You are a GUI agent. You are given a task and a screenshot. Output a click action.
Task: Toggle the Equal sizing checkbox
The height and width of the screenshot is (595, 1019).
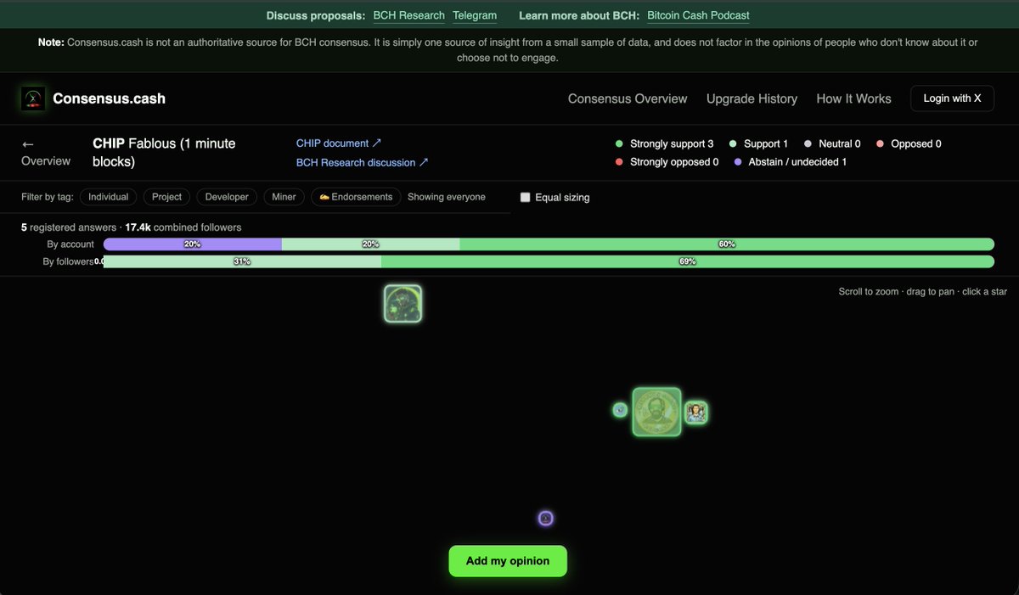525,197
